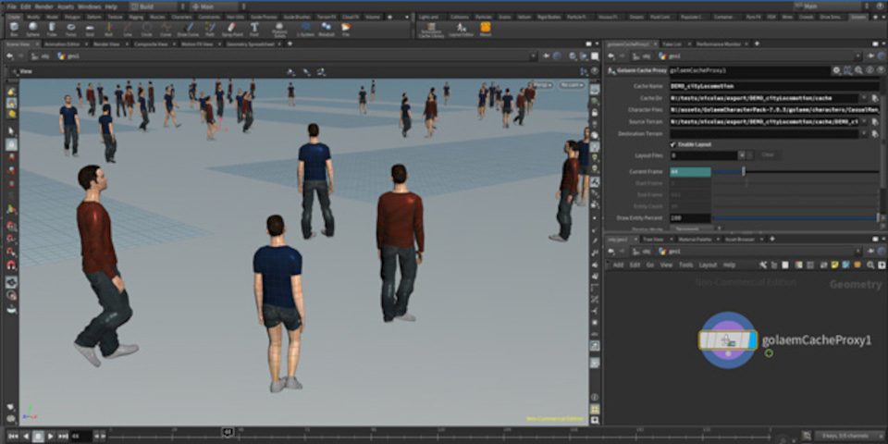Screen dimensions: 888x444
Task: Open the Rigid Bodies shelf tab
Action: pyautogui.click(x=549, y=17)
